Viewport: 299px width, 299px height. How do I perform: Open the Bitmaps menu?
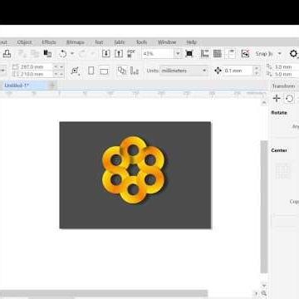tap(75, 42)
